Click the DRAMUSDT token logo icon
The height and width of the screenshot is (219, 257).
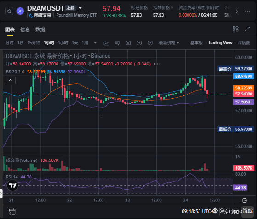pyautogui.click(x=20, y=11)
